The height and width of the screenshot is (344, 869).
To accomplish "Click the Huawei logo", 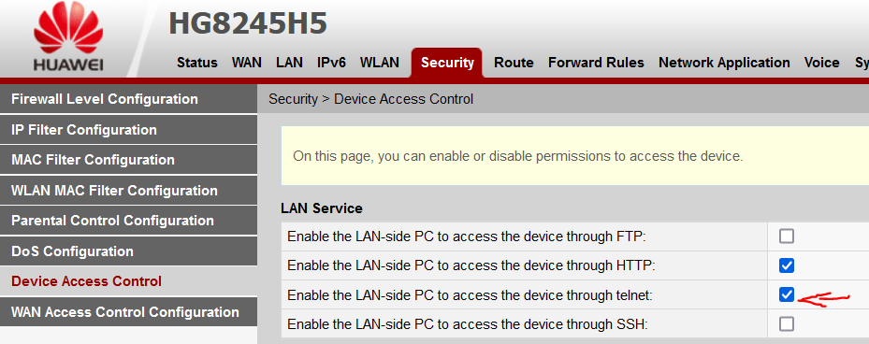I will (68, 38).
